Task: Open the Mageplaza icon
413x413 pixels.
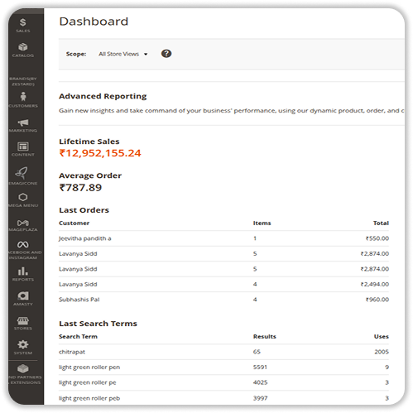Action: pos(23,223)
